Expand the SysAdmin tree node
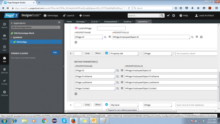The image size is (220, 124). click(11, 37)
